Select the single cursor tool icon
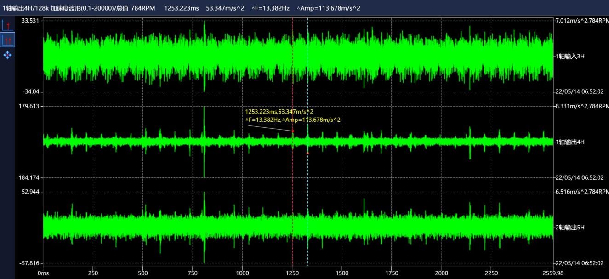This screenshot has height=279, width=609. coord(7,25)
